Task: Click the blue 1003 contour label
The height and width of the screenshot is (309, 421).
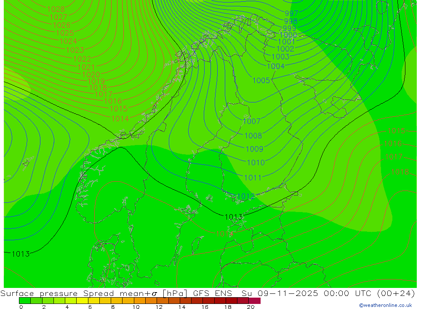Action: point(280,57)
